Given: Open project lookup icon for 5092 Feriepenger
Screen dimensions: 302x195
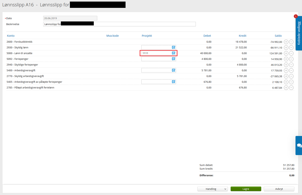Looking at the screenshot, I should [173, 59].
